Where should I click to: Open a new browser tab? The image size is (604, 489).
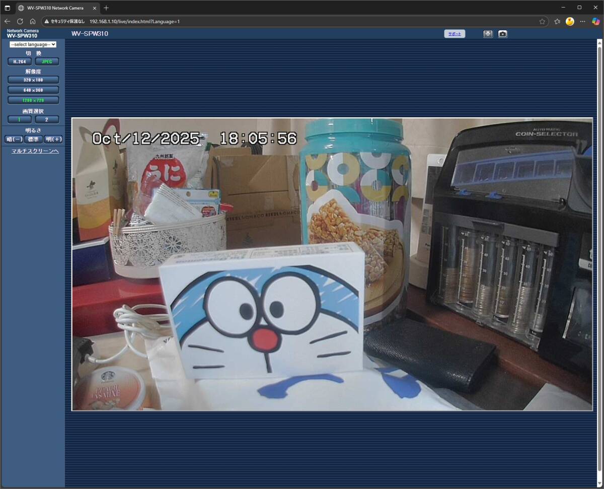click(106, 8)
